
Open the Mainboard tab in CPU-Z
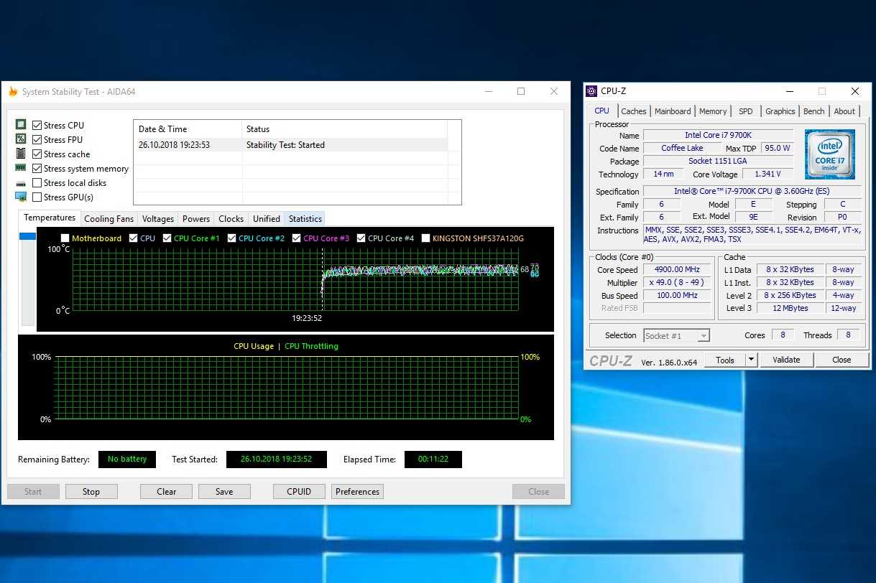[x=673, y=111]
